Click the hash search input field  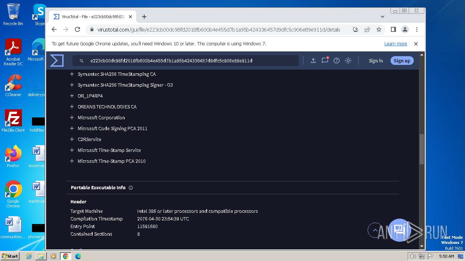[185, 61]
